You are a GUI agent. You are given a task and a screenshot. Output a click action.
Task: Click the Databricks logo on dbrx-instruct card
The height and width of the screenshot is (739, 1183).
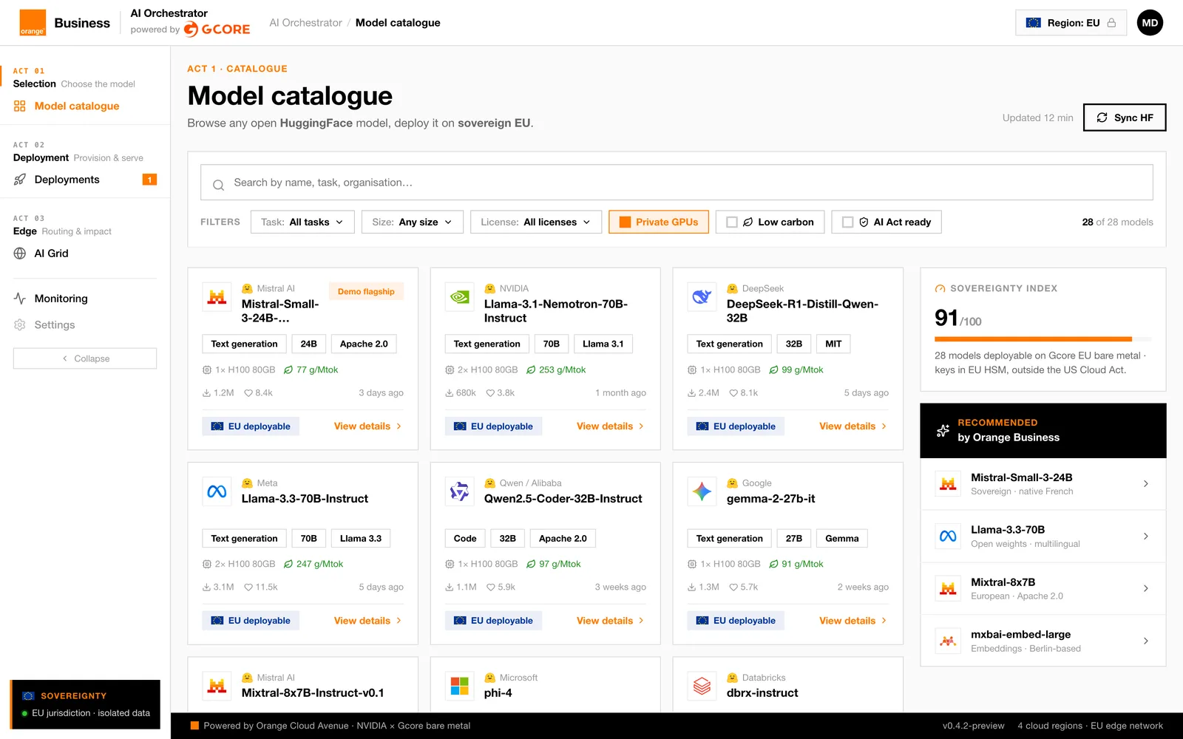click(702, 686)
